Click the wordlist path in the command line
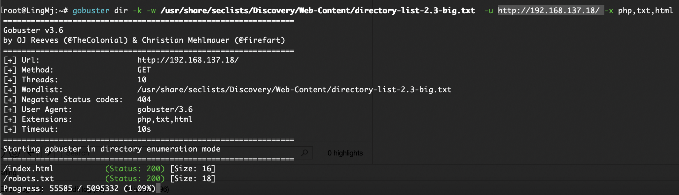Image resolution: width=679 pixels, height=195 pixels. click(318, 11)
